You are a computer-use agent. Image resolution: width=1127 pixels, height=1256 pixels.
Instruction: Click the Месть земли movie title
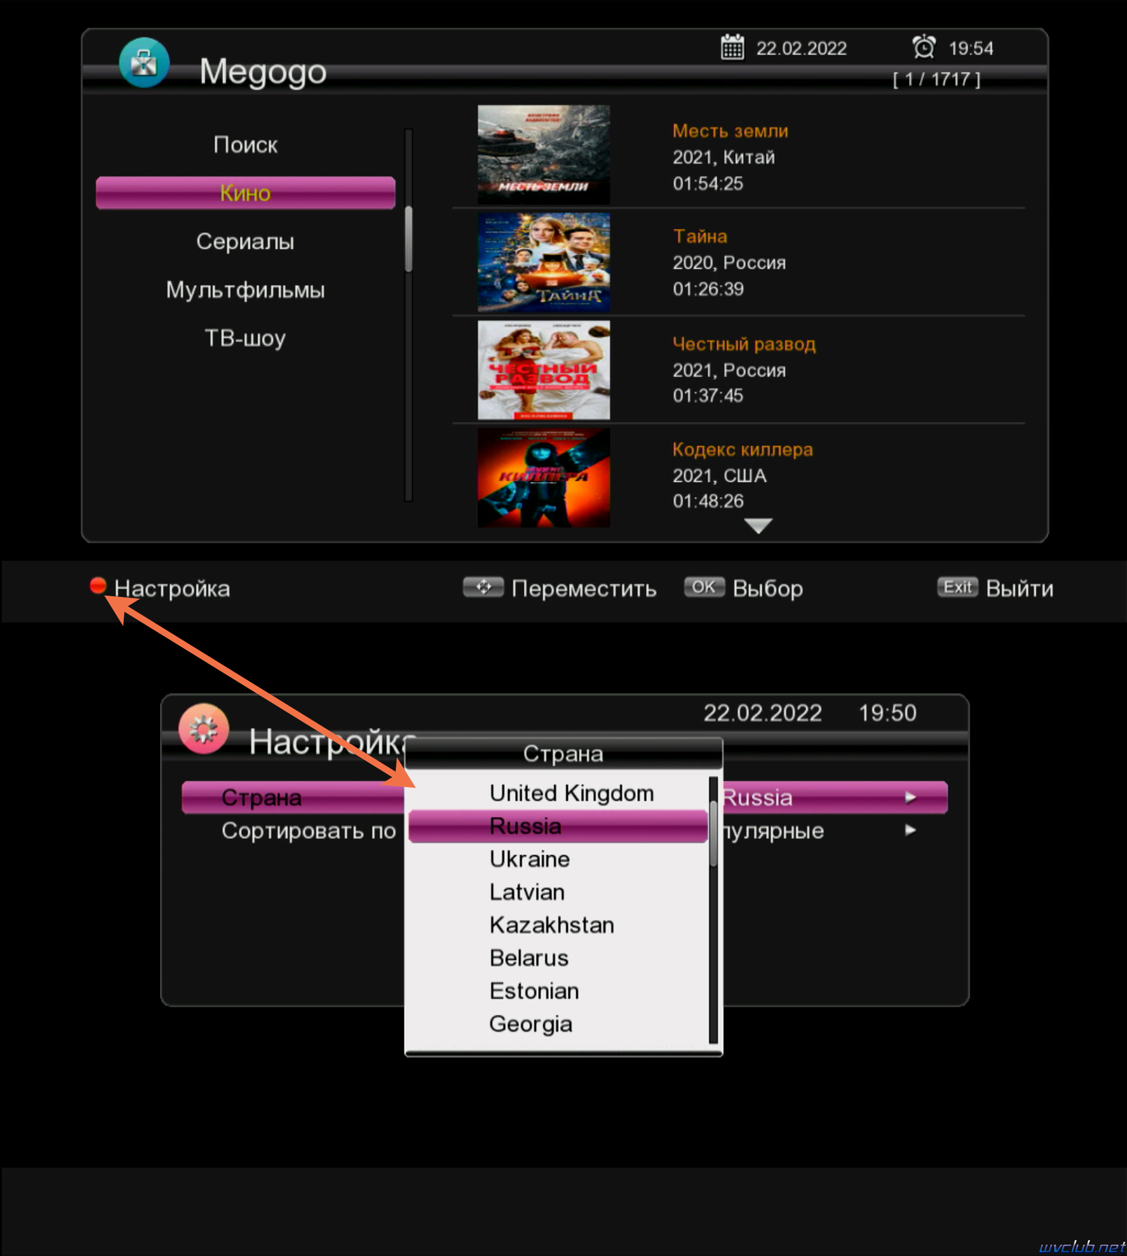point(730,131)
